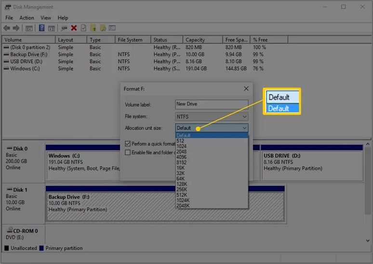Open the Help menu
Screen dimensions: 373x264
click(x=63, y=18)
